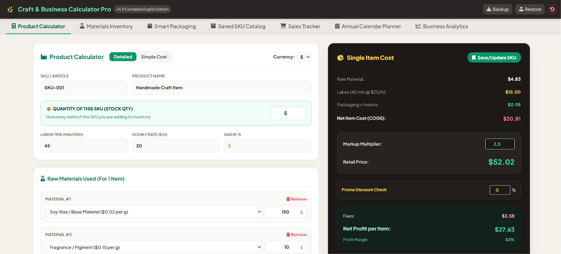Viewport: 561px width, 254px height.
Task: Click the v4.9 Complete English Edition badge
Action: click(x=143, y=9)
